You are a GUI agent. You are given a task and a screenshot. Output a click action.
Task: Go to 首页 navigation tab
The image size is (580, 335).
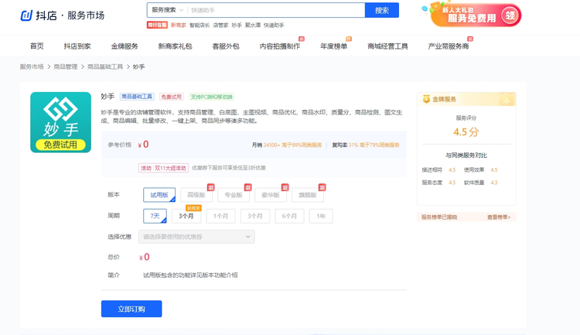tap(37, 46)
